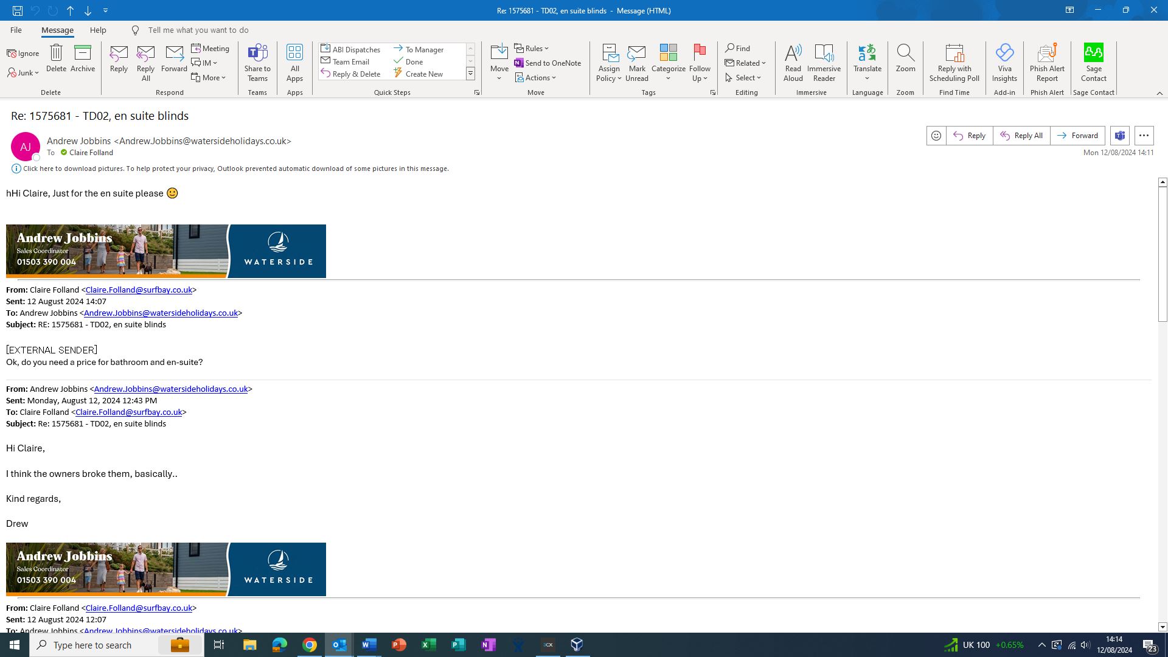
Task: Collapse the ribbon with the chevron arrow
Action: tap(1159, 93)
